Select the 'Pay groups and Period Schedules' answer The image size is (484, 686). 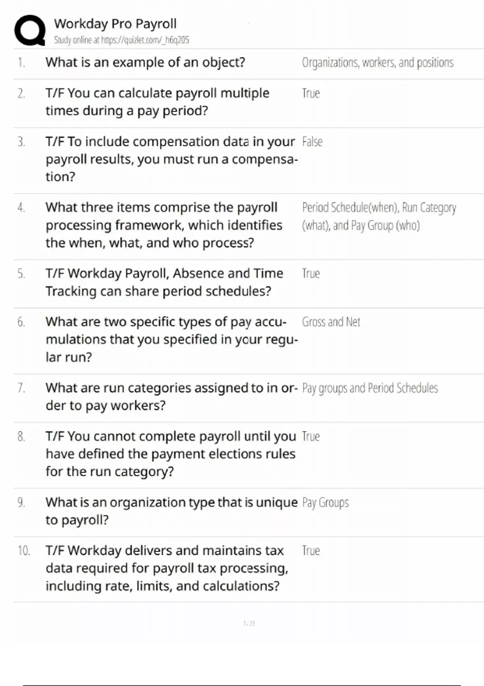click(370, 388)
